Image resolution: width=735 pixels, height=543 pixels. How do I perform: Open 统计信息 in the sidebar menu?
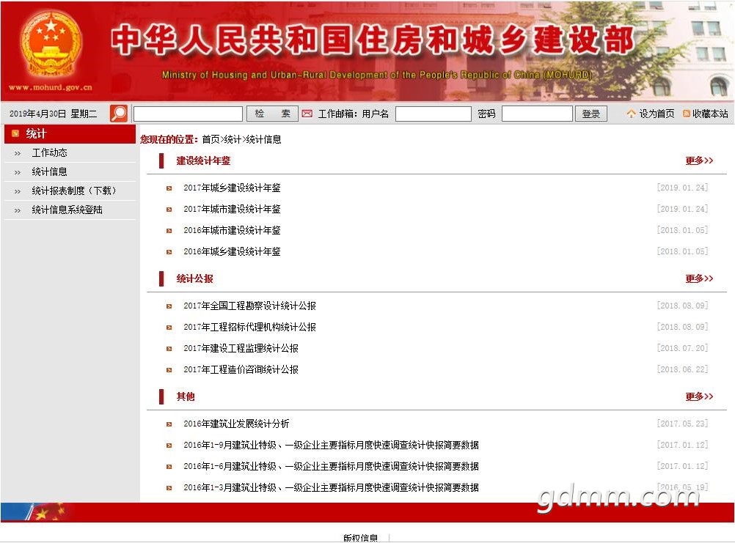(x=49, y=171)
